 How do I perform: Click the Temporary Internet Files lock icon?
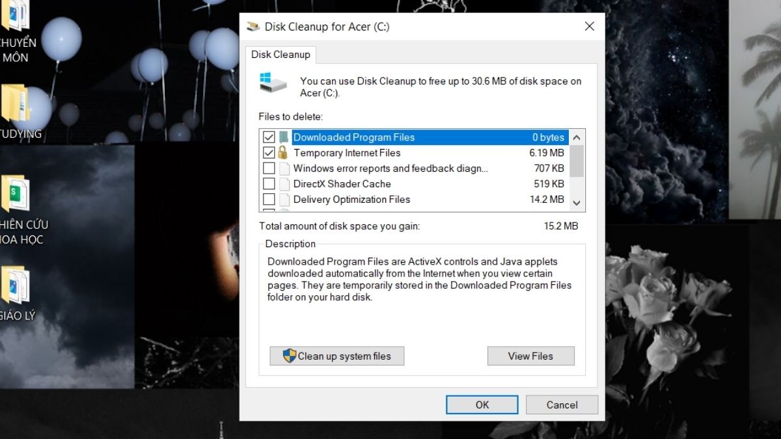click(283, 153)
